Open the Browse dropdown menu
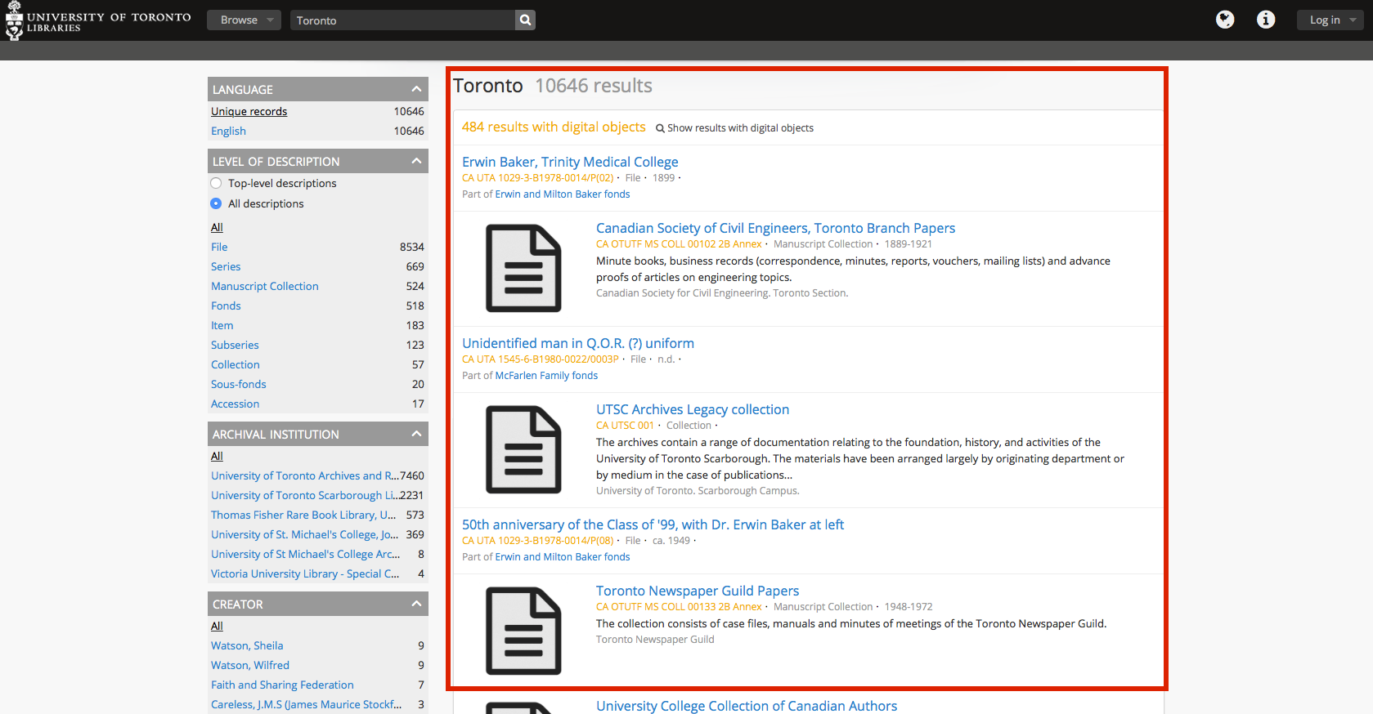This screenshot has width=1373, height=714. pos(244,20)
